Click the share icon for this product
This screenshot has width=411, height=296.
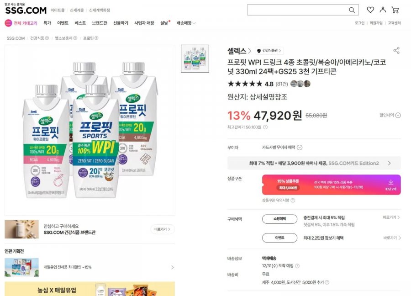click(396, 51)
